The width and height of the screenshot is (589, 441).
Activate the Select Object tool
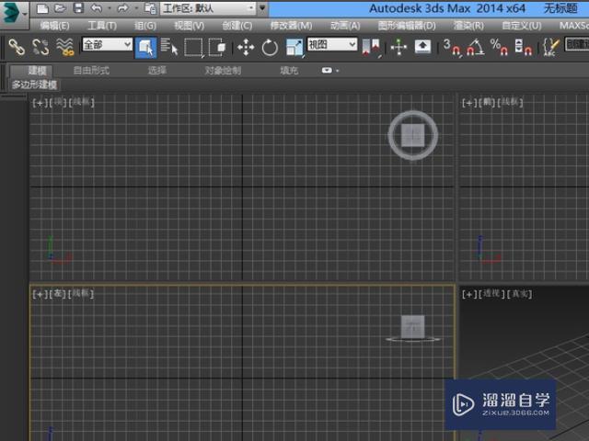pyautogui.click(x=145, y=46)
